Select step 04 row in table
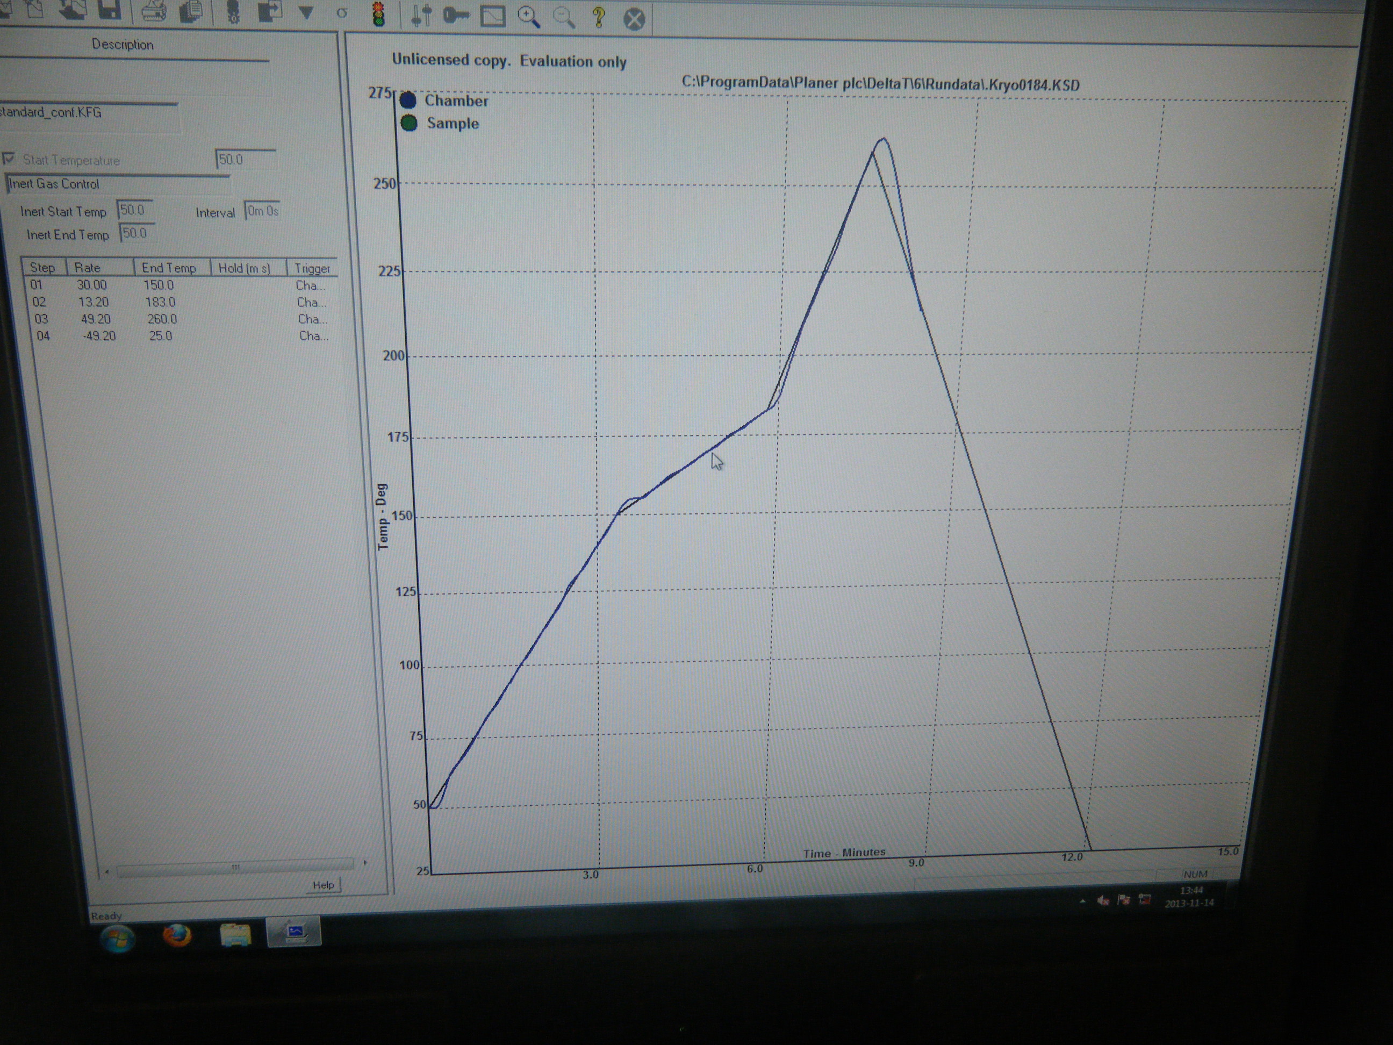 coord(183,336)
